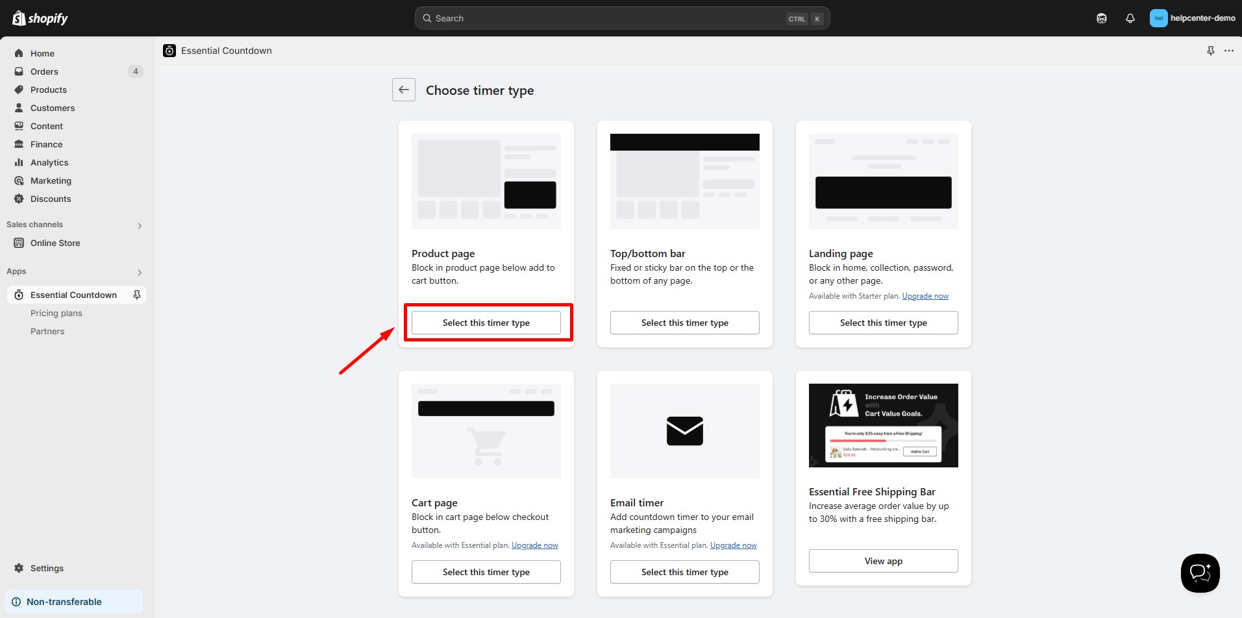Click the back arrow beside Choose timer type
This screenshot has width=1242, height=618.
coord(403,90)
